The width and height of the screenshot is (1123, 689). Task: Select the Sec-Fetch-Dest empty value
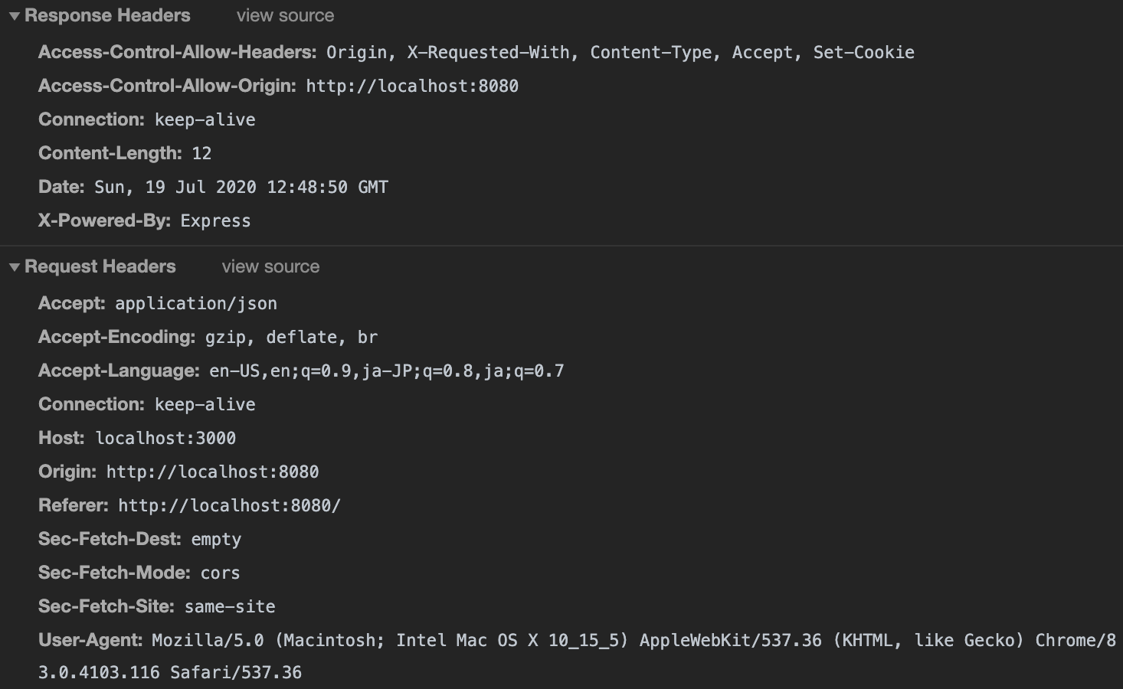coord(216,539)
